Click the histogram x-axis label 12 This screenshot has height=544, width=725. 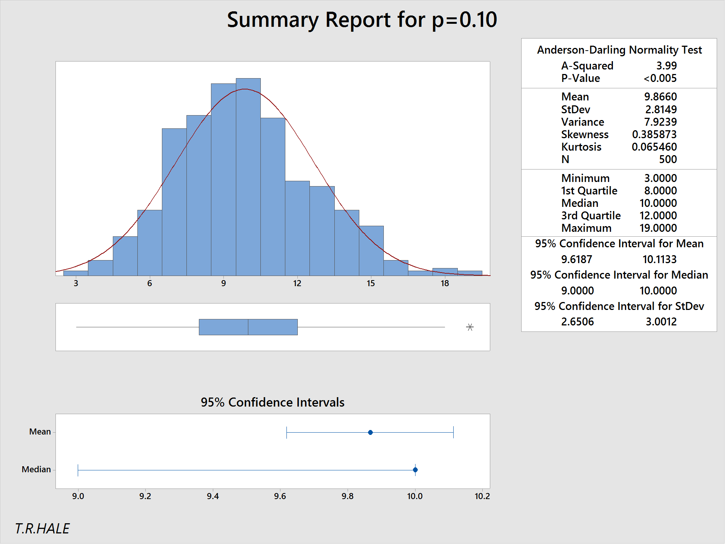point(297,284)
